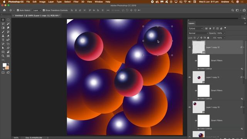Open the Opacity slider dropdown arrow
The width and height of the screenshot is (247, 139).
225,33
